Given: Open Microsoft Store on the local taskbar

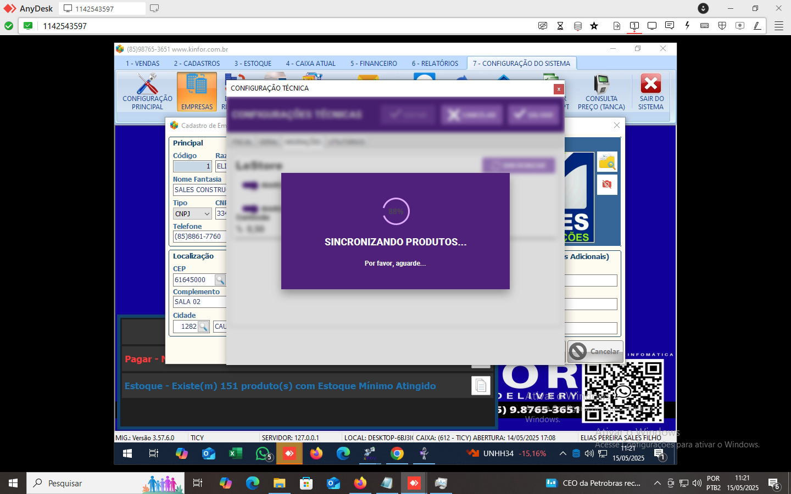Looking at the screenshot, I should point(307,483).
